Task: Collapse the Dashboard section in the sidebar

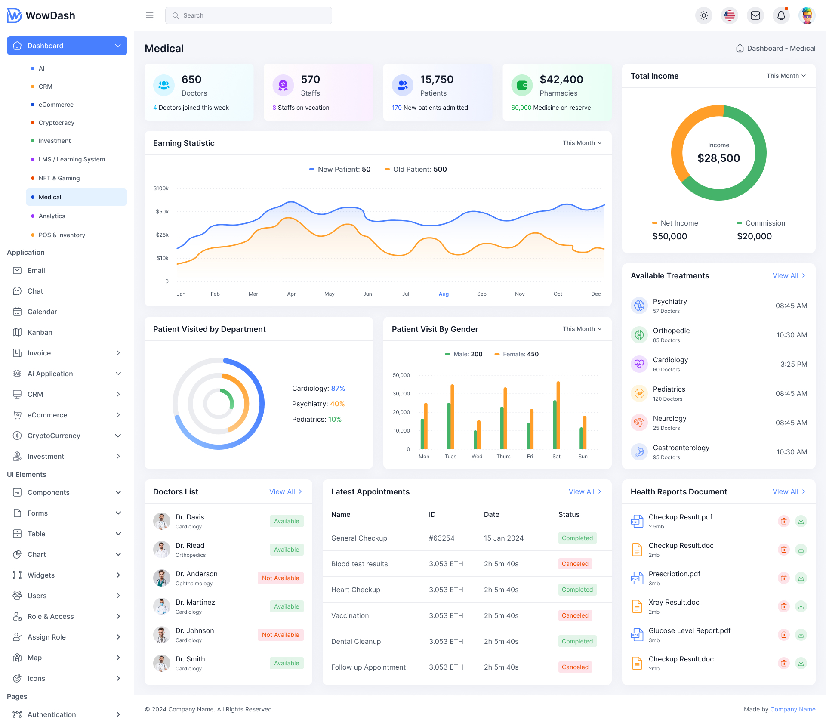Action: (x=118, y=46)
